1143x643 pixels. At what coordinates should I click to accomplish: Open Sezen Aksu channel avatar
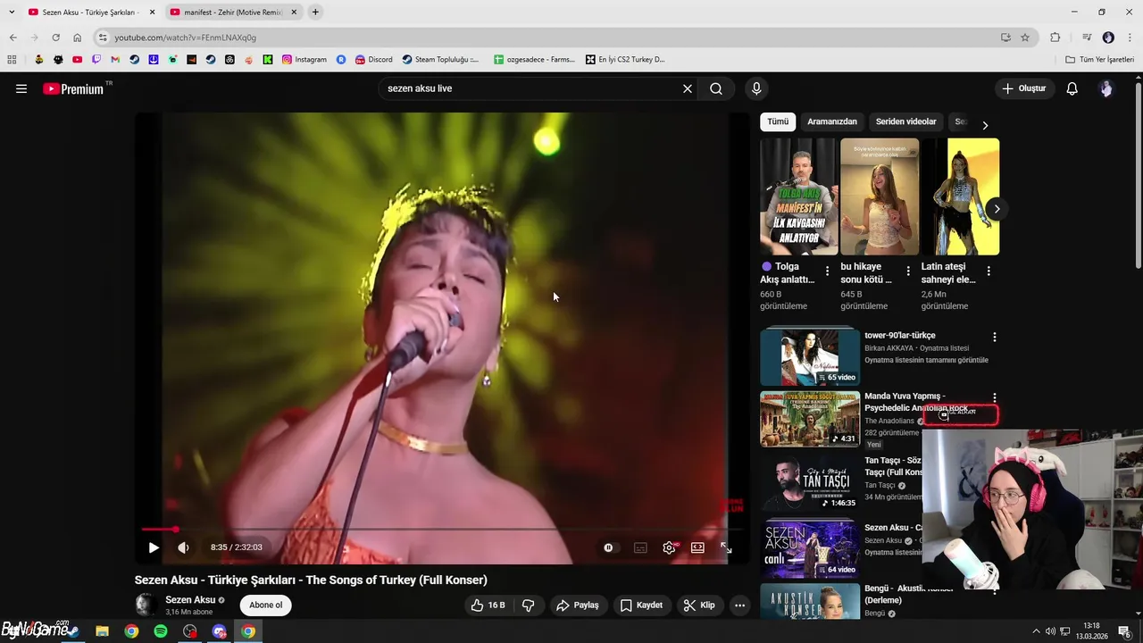tap(146, 605)
